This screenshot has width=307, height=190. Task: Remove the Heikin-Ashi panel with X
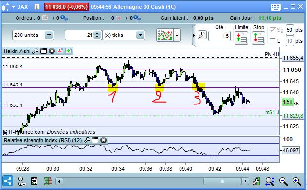52,51
